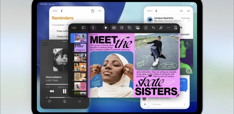Undo the last Keynote action

click(153, 28)
